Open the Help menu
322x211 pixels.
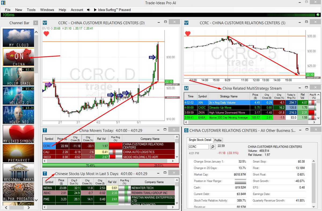[x=62, y=10]
